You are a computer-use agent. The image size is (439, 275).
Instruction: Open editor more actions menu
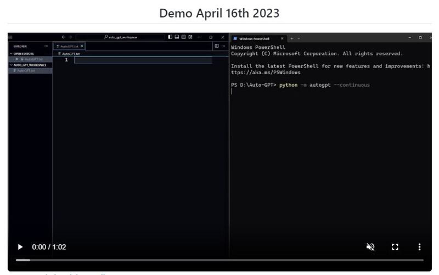(x=223, y=46)
